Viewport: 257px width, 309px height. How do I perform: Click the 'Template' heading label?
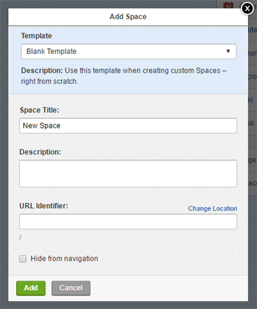37,36
